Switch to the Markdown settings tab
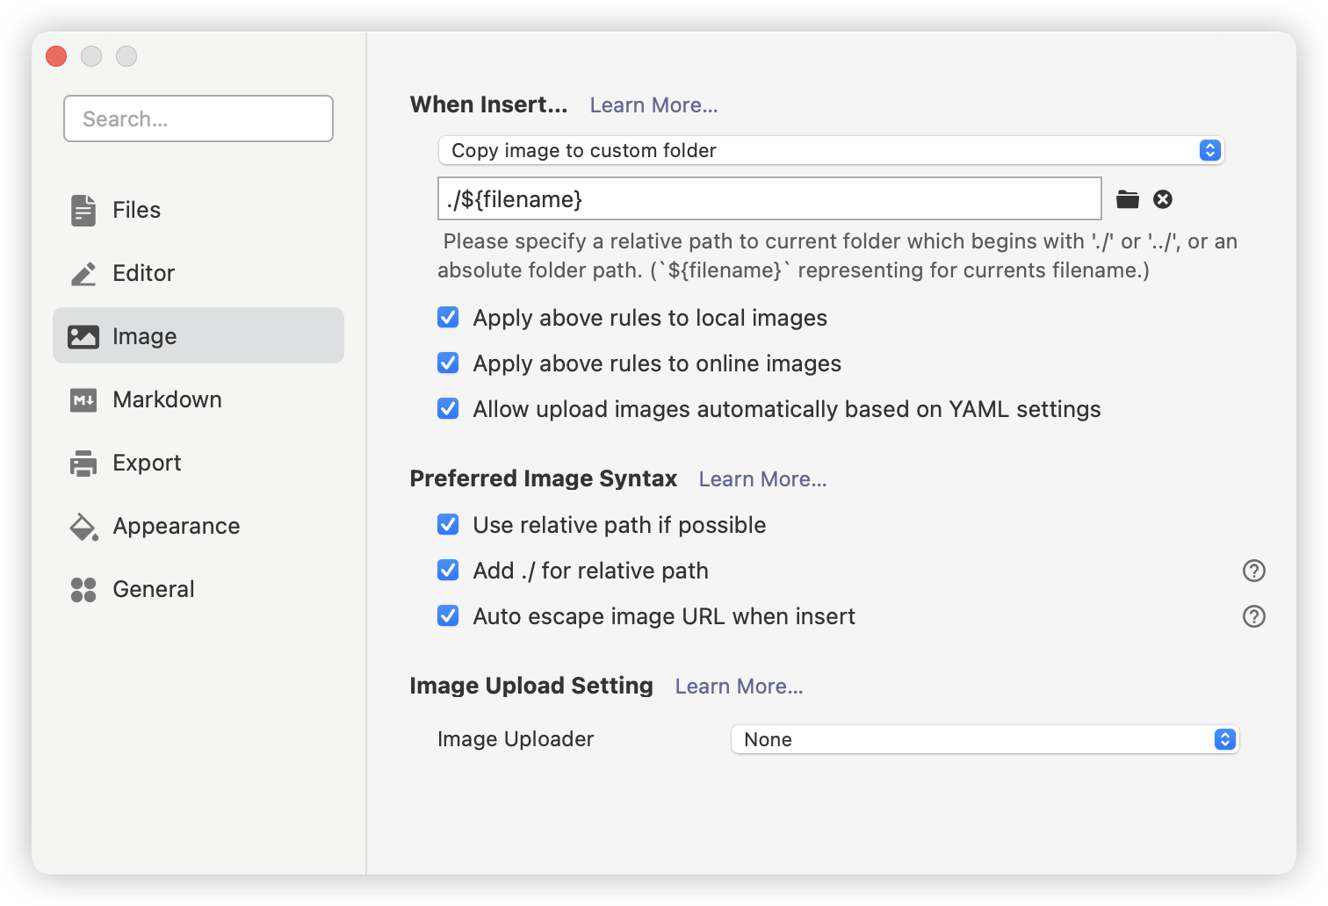This screenshot has width=1328, height=906. coord(167,399)
